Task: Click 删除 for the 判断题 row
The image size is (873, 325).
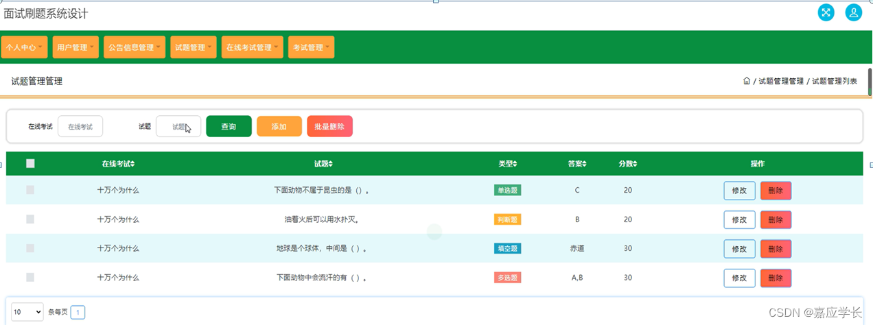Action: coord(776,219)
